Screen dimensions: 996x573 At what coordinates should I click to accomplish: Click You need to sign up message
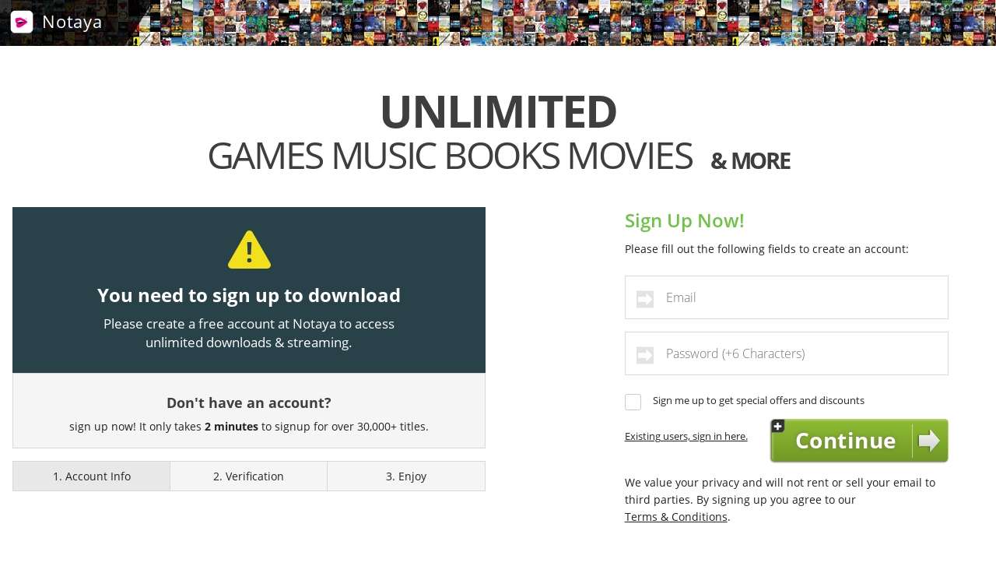[x=249, y=295]
